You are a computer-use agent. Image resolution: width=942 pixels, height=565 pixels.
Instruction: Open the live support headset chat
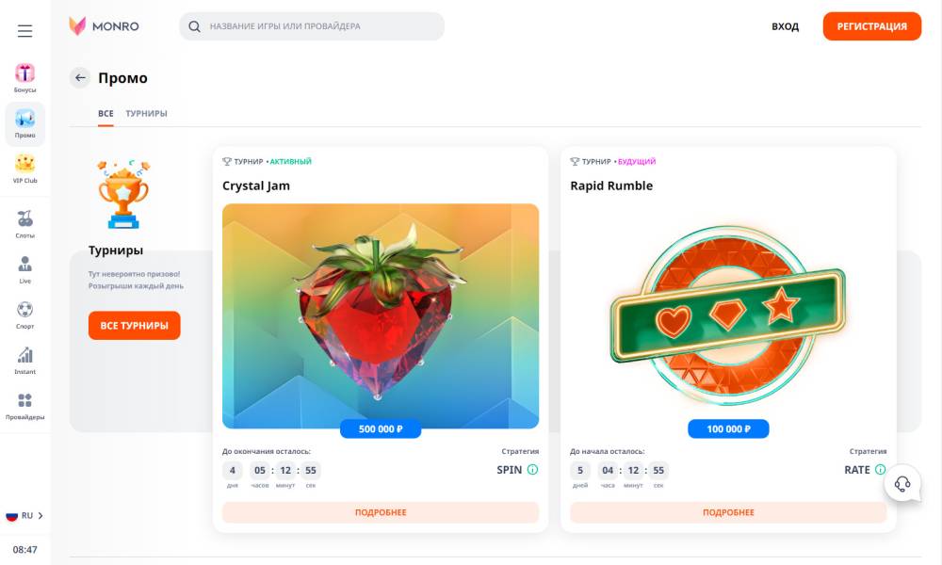[902, 484]
